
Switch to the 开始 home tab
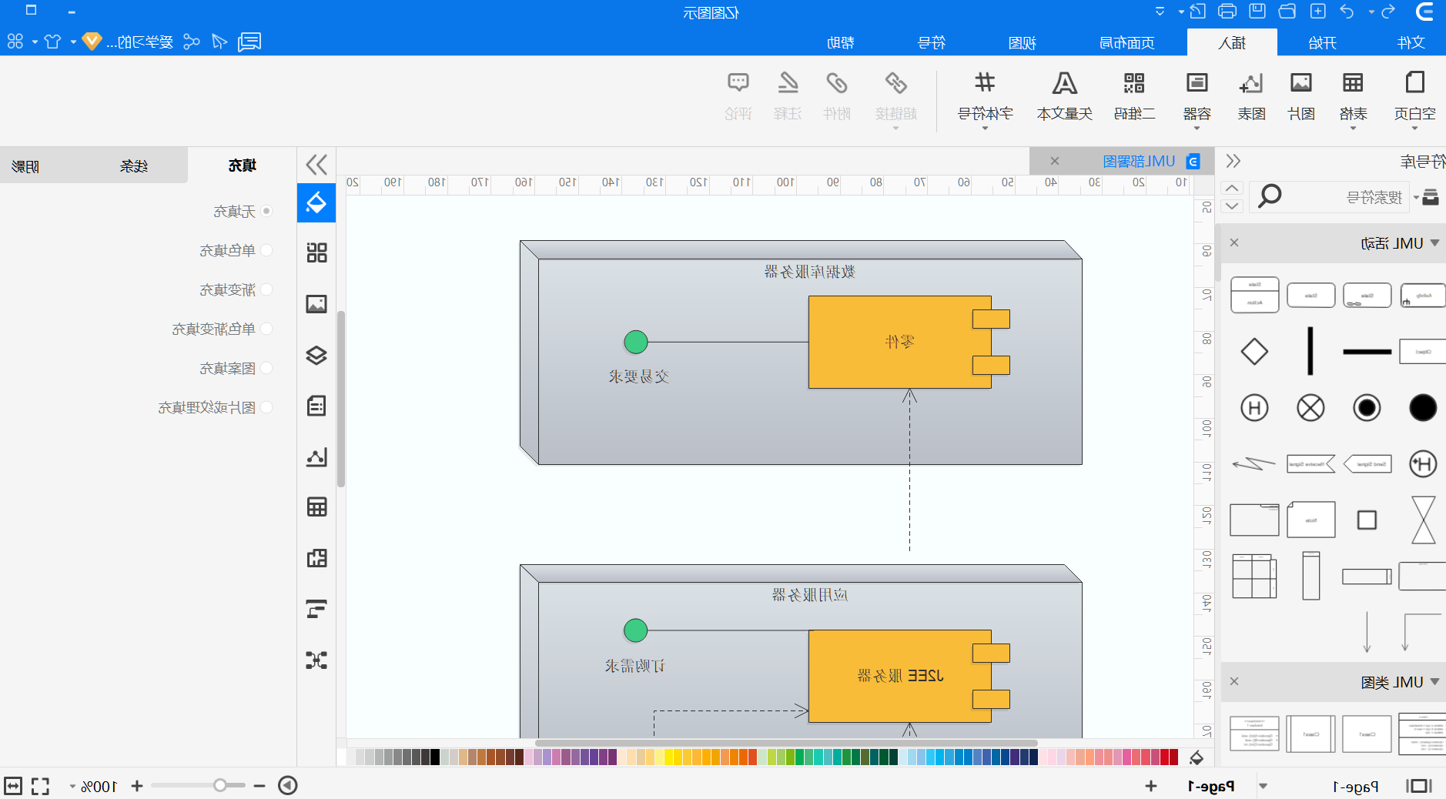pyautogui.click(x=1322, y=42)
